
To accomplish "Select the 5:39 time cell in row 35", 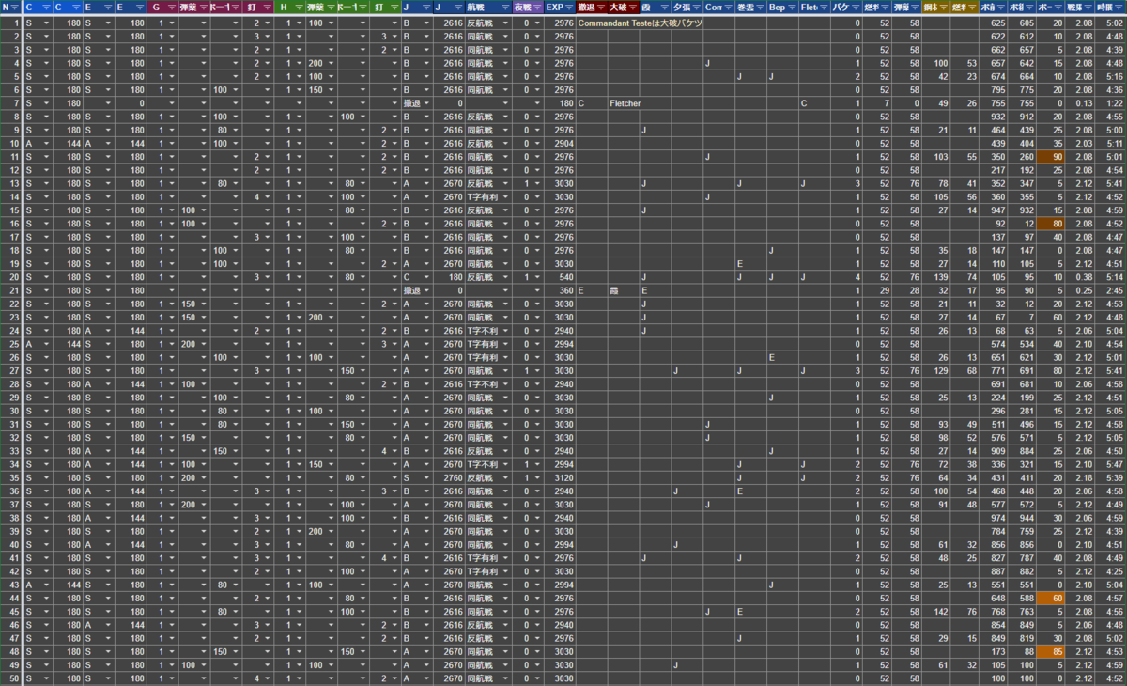I will pyautogui.click(x=1110, y=477).
